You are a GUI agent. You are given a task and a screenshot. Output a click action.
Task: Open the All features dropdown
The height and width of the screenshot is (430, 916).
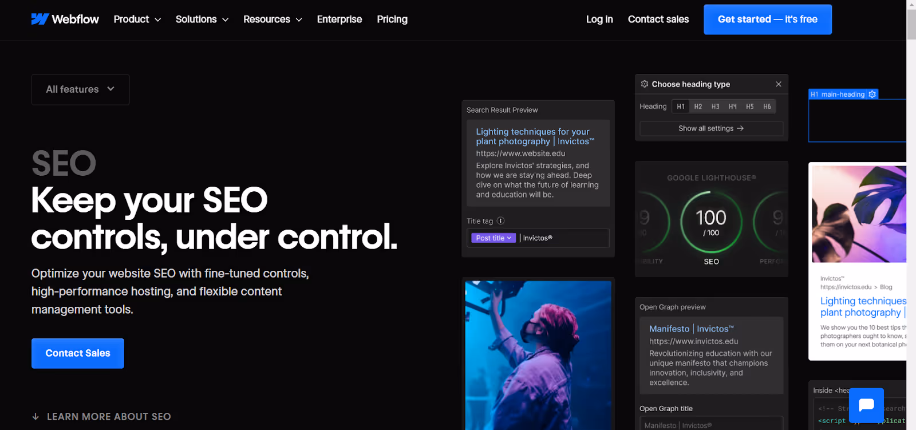pos(80,89)
